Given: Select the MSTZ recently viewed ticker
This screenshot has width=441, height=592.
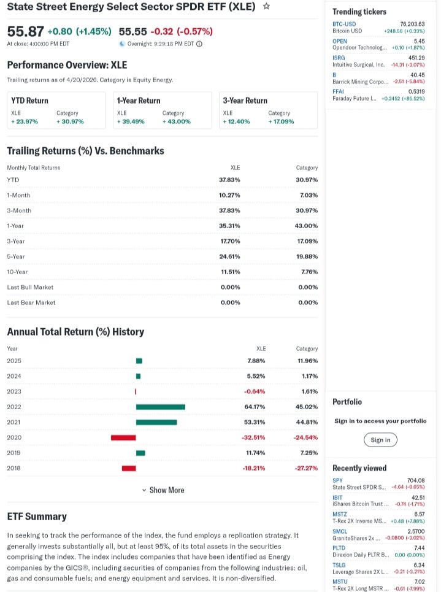Looking at the screenshot, I should [x=339, y=514].
